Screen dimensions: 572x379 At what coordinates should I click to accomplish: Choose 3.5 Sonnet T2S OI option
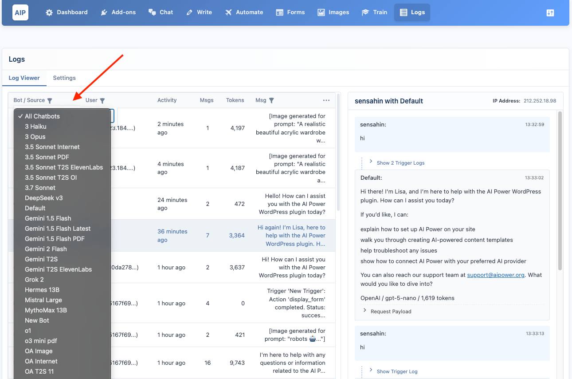pyautogui.click(x=62, y=178)
